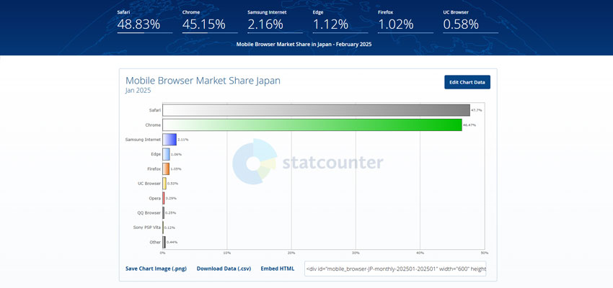The image size is (613, 288).
Task: Click the blue Samsung Internet bar
Action: click(x=169, y=139)
